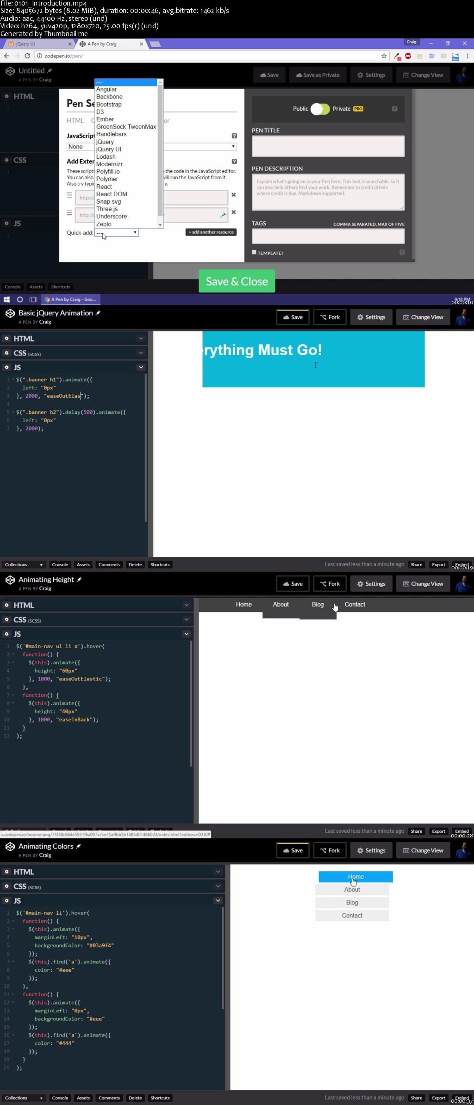Click the Pen Description text area
Screen dimensions: 474x1105
click(x=328, y=192)
